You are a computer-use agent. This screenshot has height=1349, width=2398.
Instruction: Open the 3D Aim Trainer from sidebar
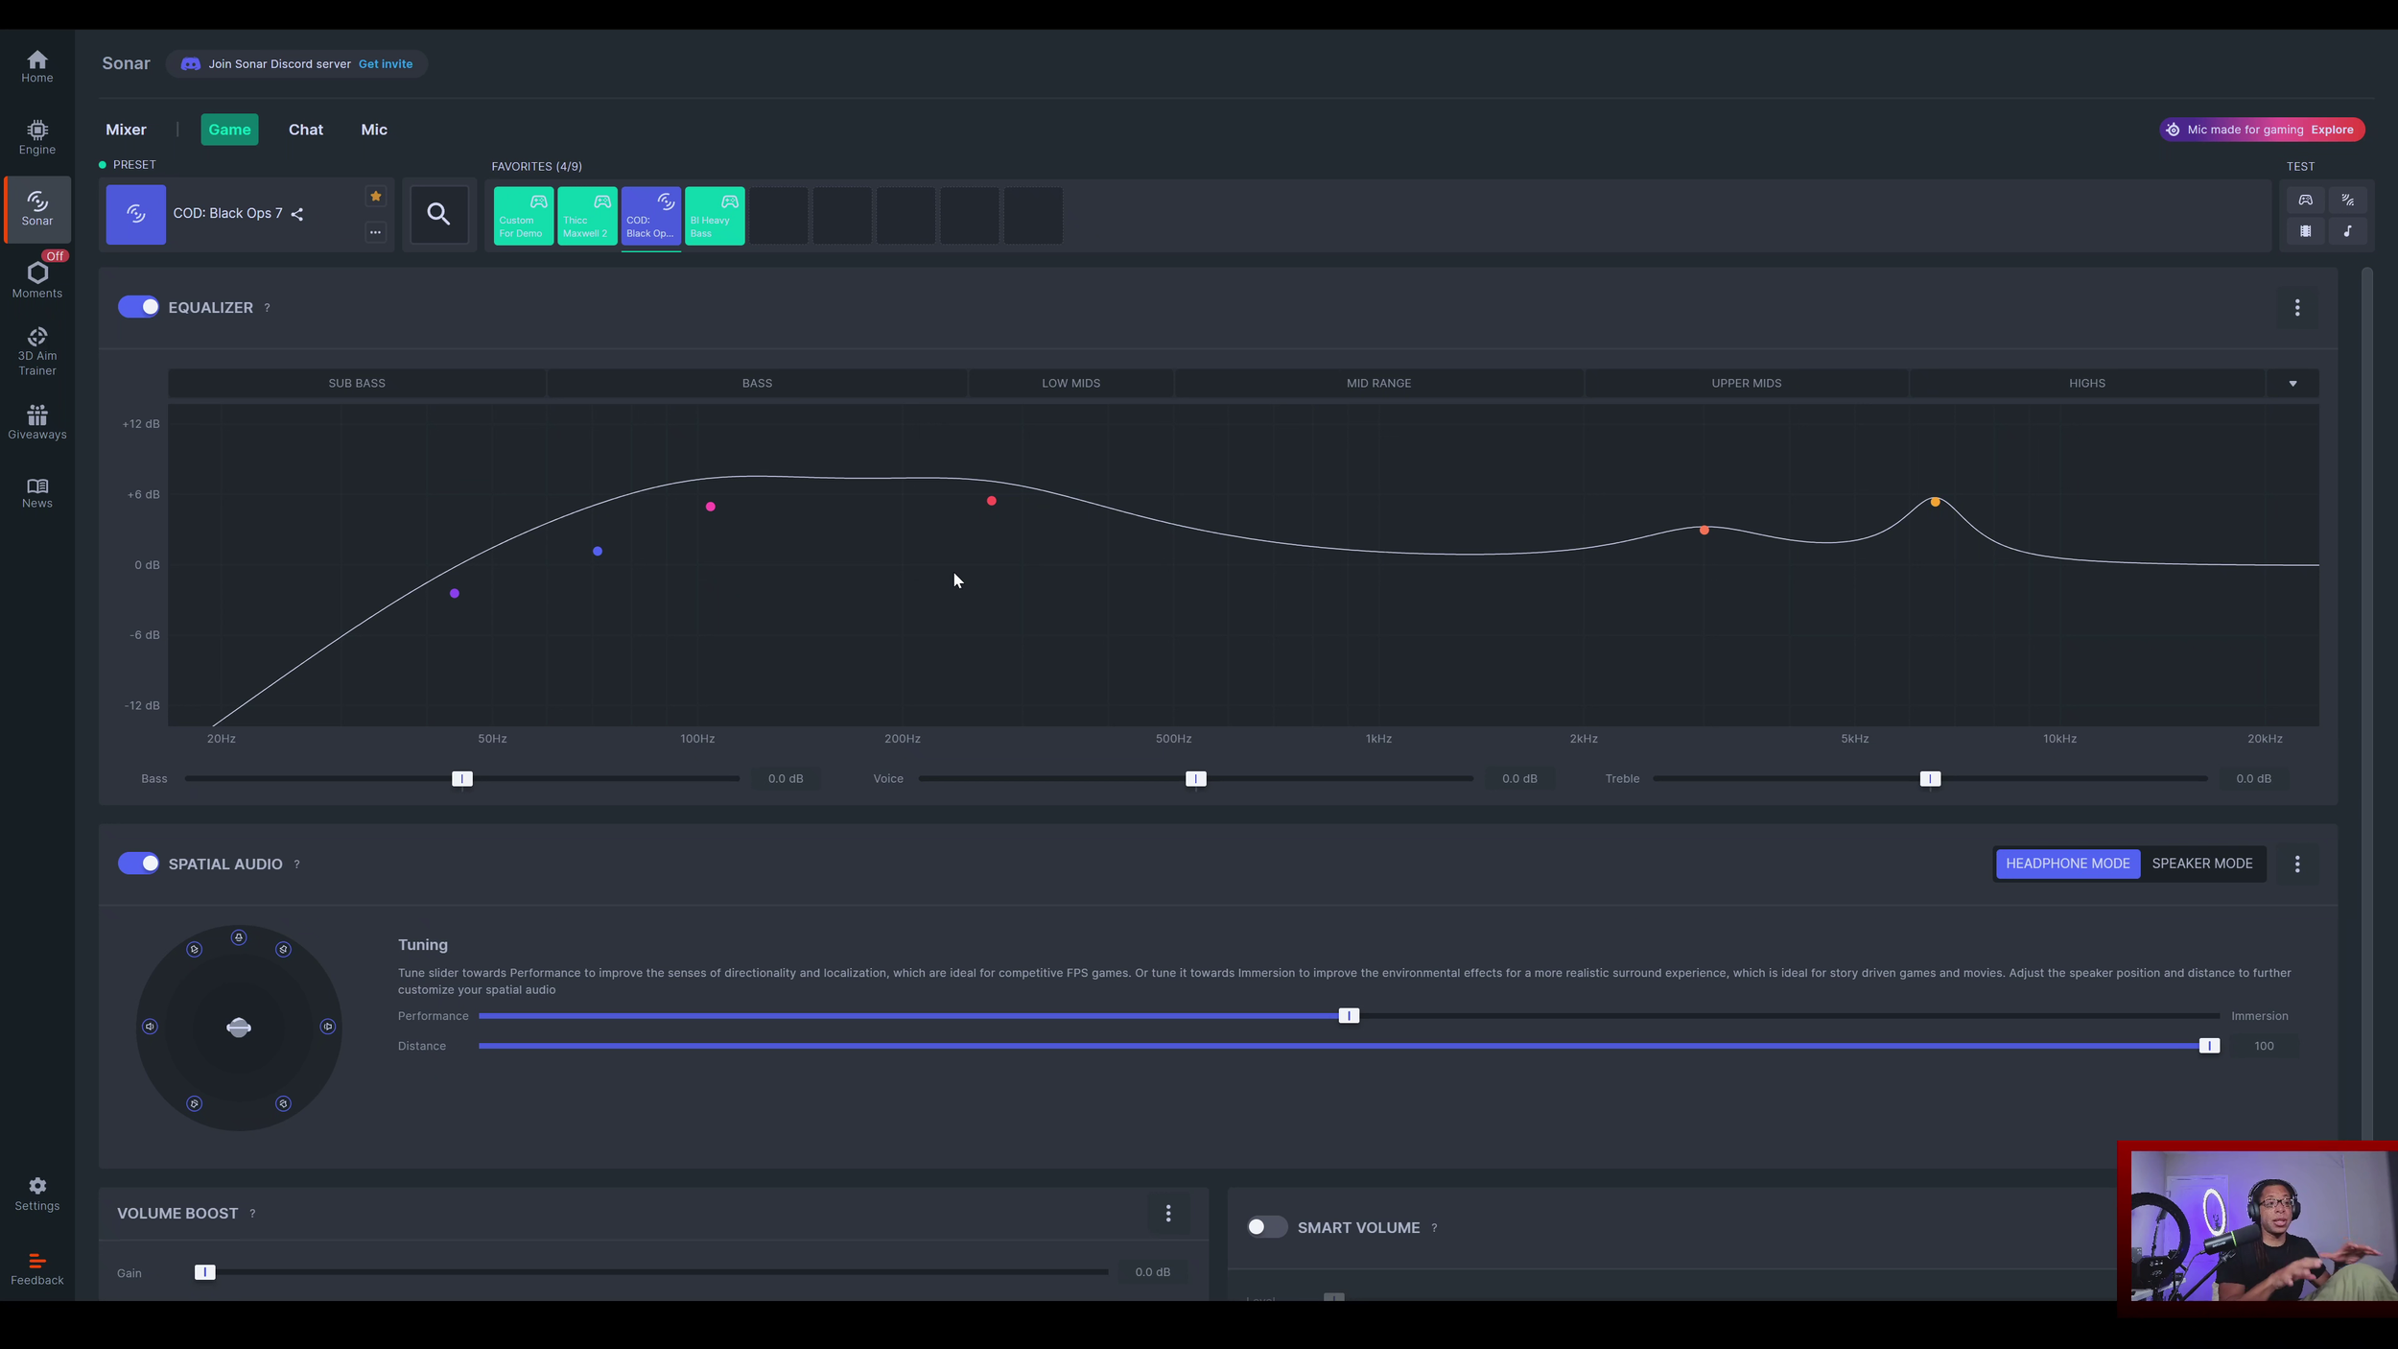click(x=36, y=347)
